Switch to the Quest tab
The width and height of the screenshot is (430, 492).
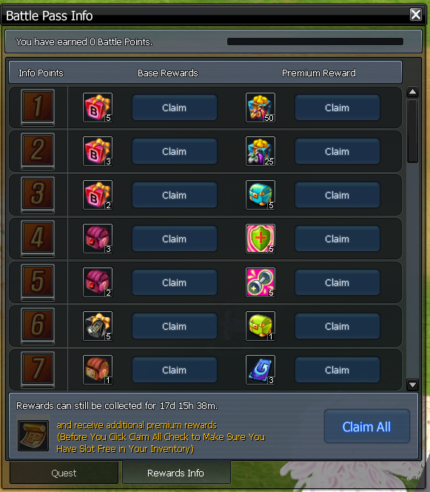tap(64, 473)
